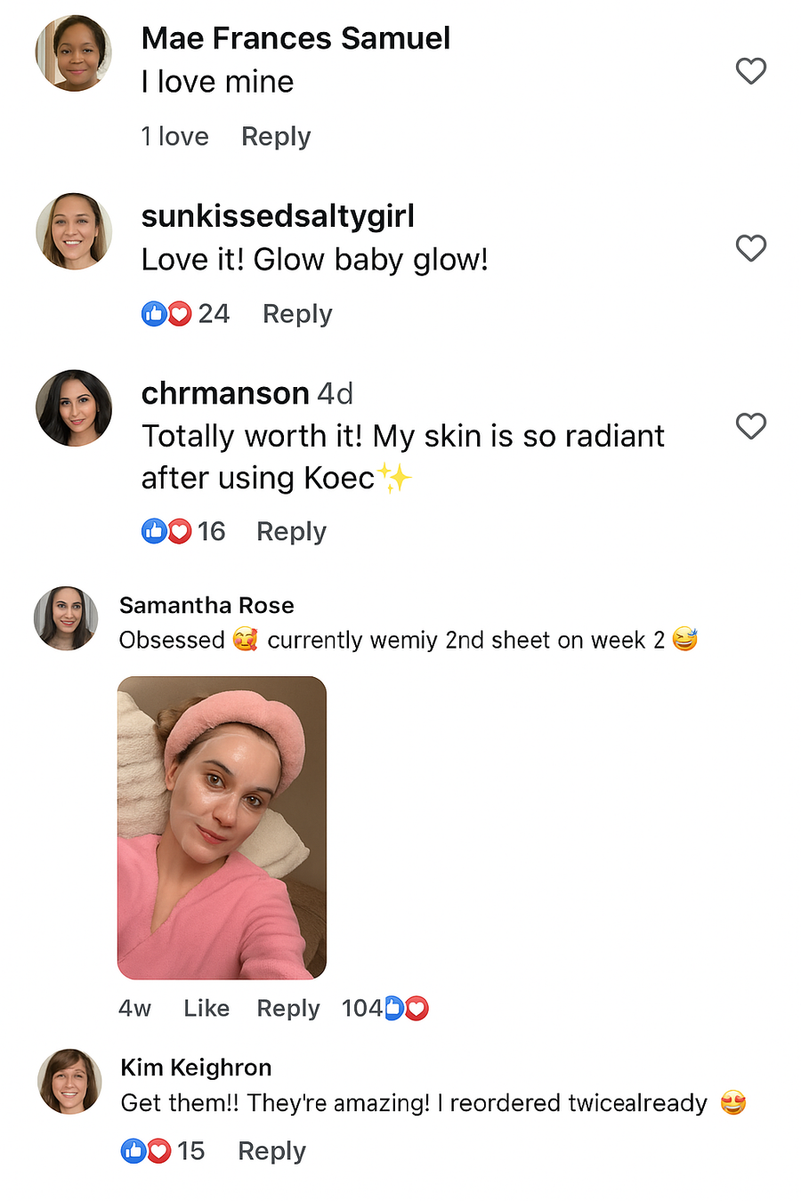Like sunkissedsaltygirl's comment with the heart
Viewport: 801px width, 1201px height.
click(x=751, y=248)
